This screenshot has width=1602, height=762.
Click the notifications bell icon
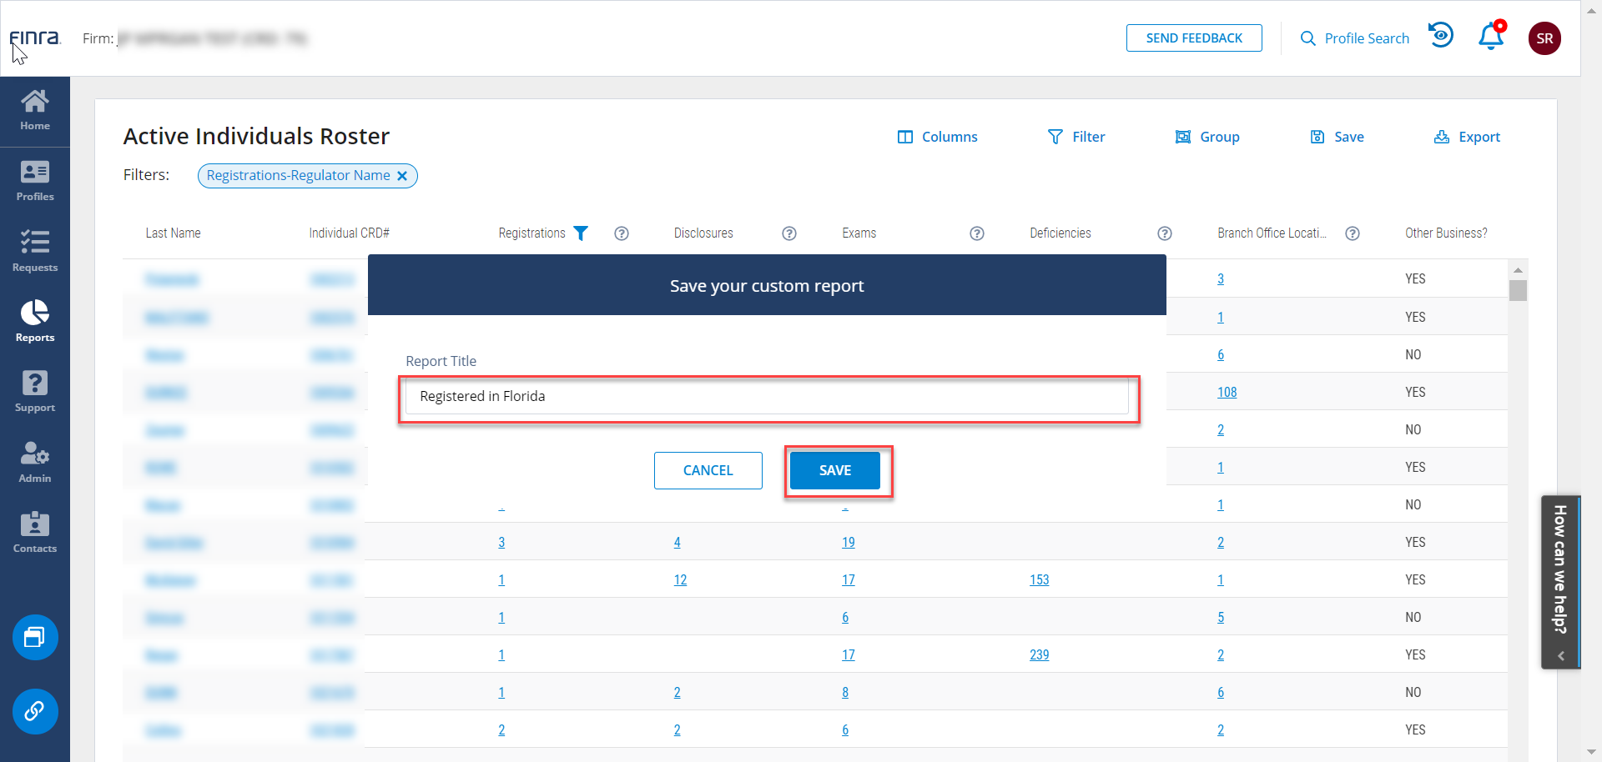(1491, 38)
